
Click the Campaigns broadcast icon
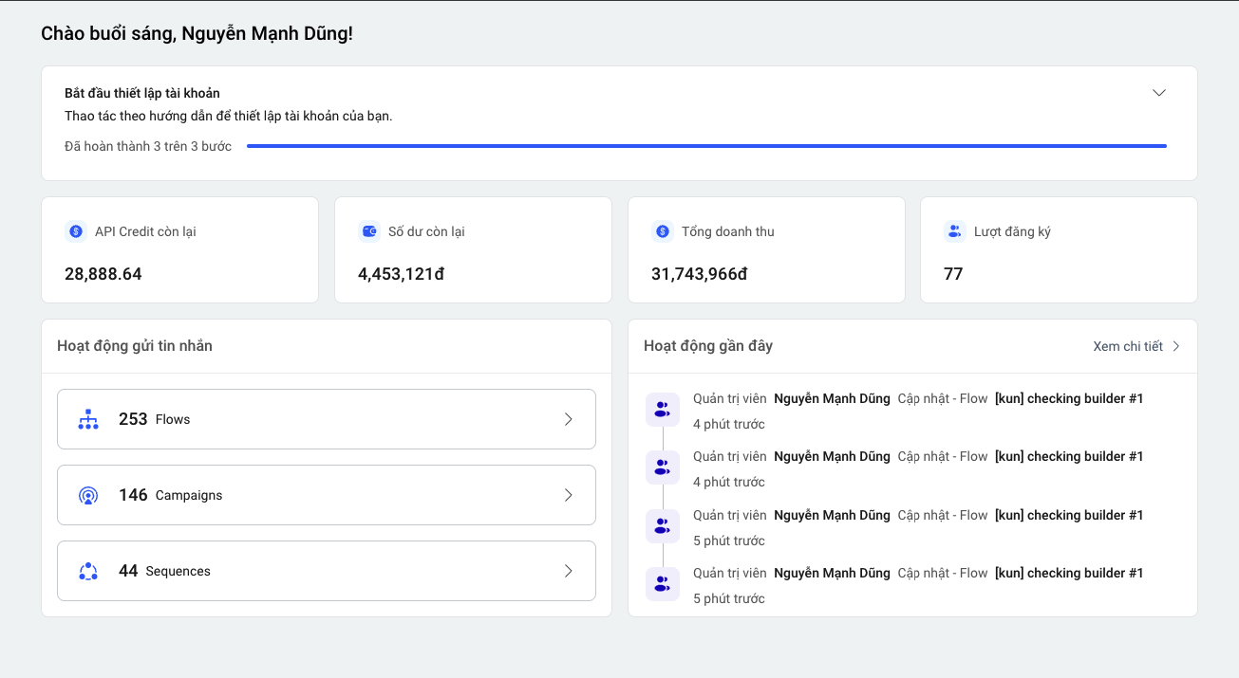pyautogui.click(x=88, y=495)
